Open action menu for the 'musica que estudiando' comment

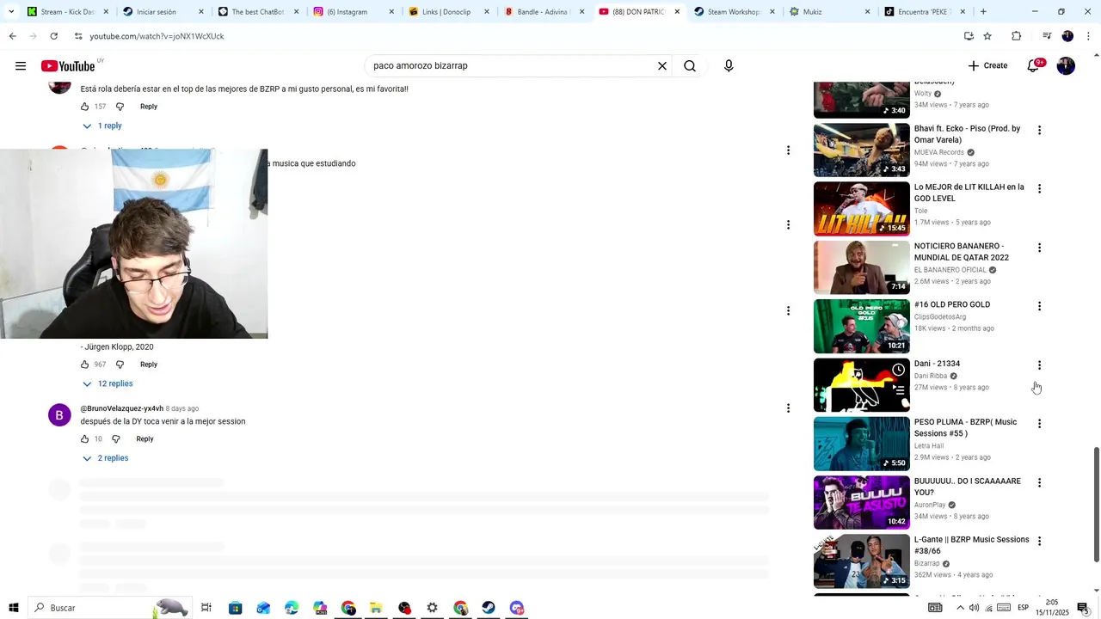[x=788, y=150]
